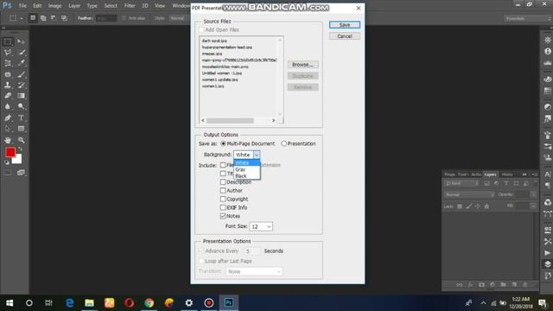Select Presentation radio button
The image size is (553, 311).
coord(284,143)
